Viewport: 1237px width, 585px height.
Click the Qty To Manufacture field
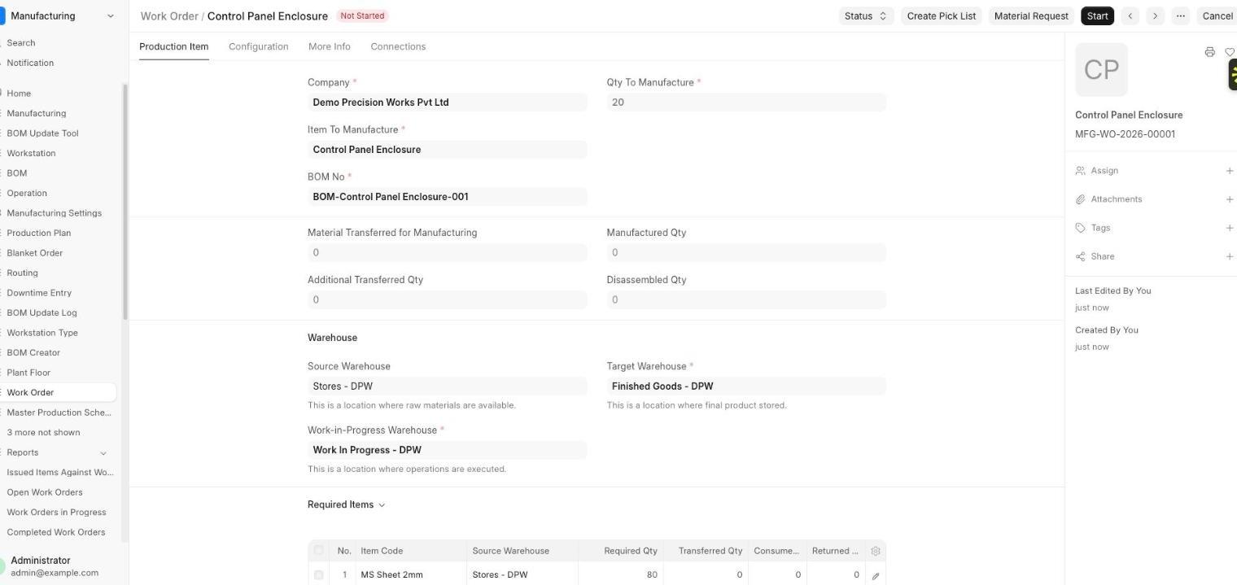coord(746,103)
